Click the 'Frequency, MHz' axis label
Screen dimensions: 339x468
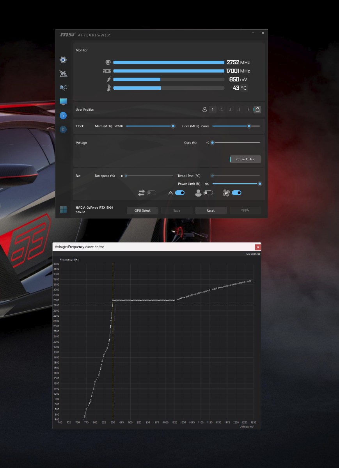[69, 259]
